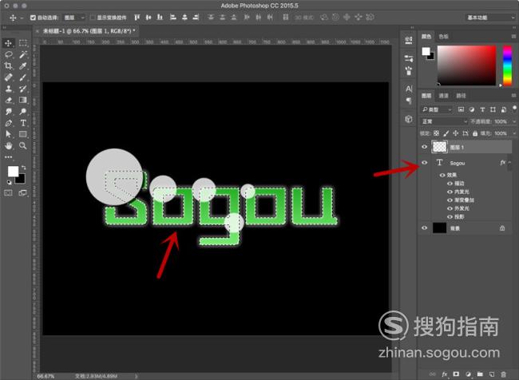Select the Crop tool
This screenshot has width=519, height=380.
(8, 66)
